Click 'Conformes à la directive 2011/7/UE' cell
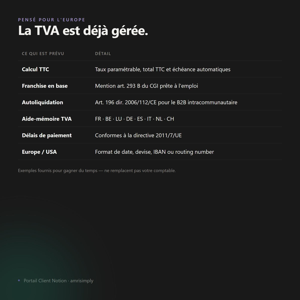 click(138, 135)
